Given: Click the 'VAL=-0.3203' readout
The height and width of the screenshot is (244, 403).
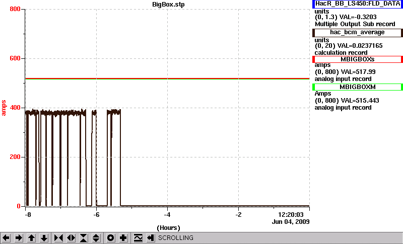Looking at the screenshot, I should (358, 17).
